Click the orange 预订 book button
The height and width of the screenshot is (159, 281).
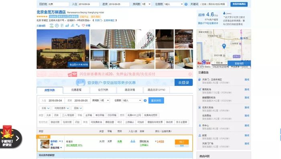[x=182, y=142]
